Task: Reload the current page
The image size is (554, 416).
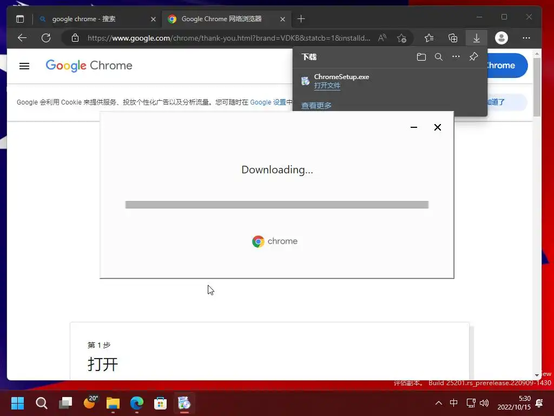Action: [x=46, y=38]
